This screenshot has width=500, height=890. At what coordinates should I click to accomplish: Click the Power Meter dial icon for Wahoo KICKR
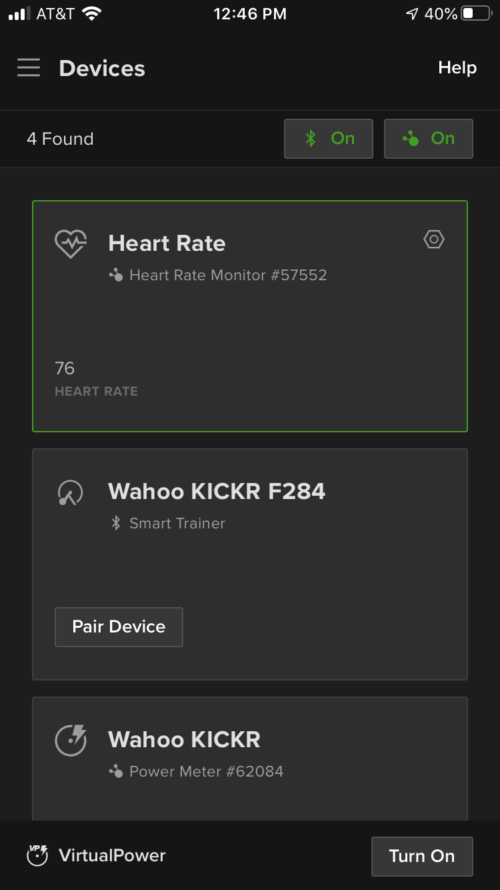70,739
